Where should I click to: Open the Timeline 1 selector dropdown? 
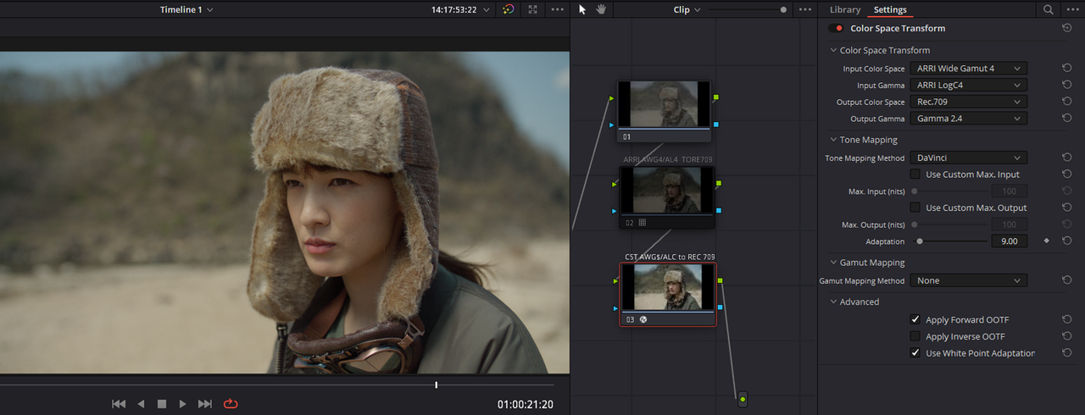tap(186, 9)
